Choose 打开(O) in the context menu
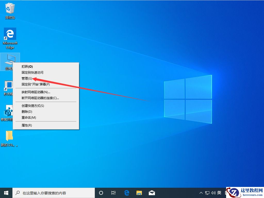 (27, 66)
